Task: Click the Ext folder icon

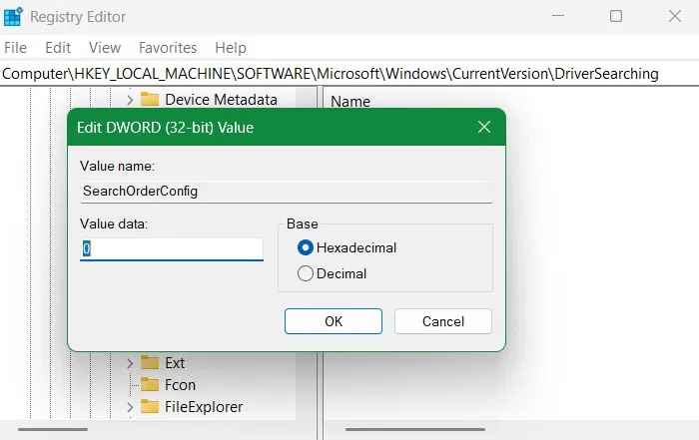Action: point(150,362)
